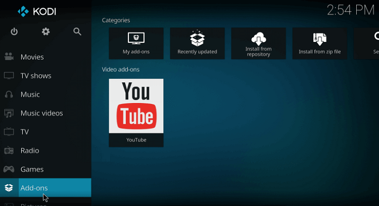Open My add-ons category
The image size is (379, 206).
[x=136, y=43]
